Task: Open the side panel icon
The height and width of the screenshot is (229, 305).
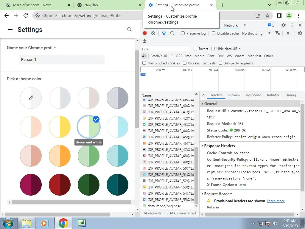Action: point(279,16)
